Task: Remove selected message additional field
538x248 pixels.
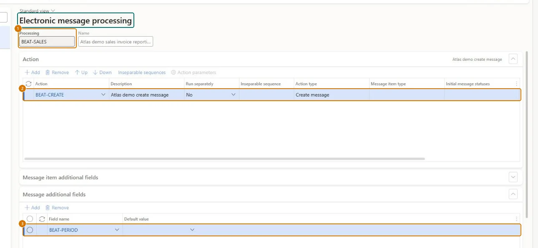Action: [x=57, y=208]
